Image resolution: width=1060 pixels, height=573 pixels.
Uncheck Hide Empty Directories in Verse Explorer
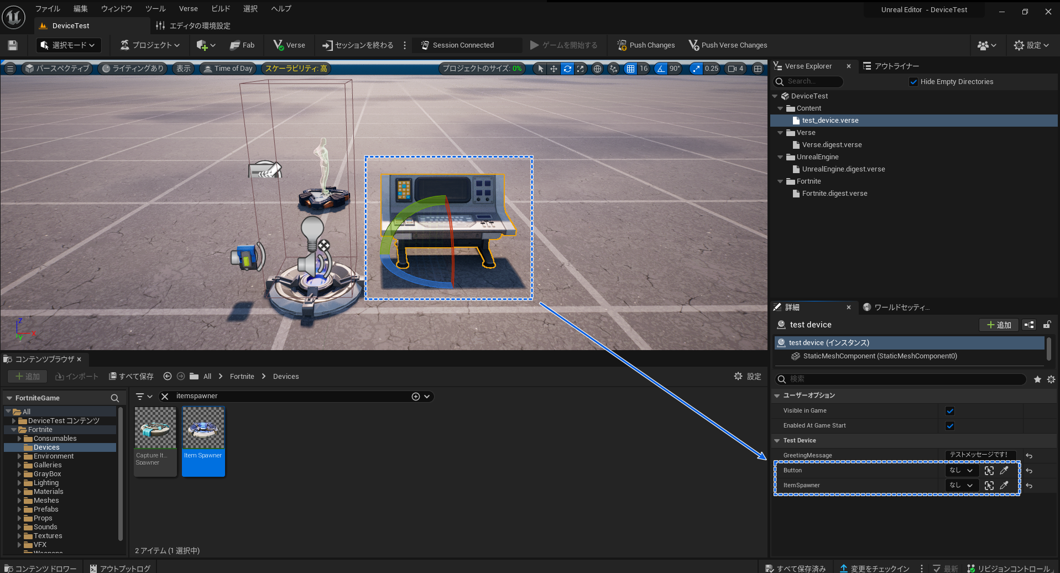pyautogui.click(x=913, y=82)
